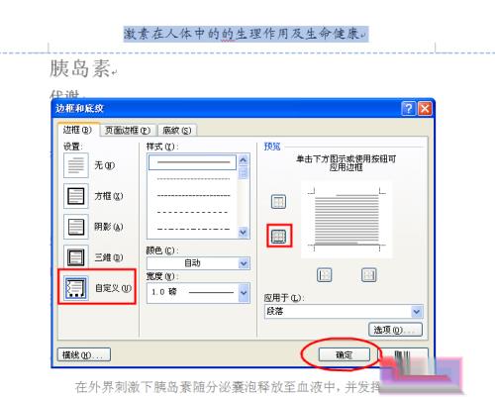Image resolution: width=495 pixels, height=397 pixels.
Task: Pick the 阴影 (Shadow) border setting icon
Action: click(x=76, y=227)
